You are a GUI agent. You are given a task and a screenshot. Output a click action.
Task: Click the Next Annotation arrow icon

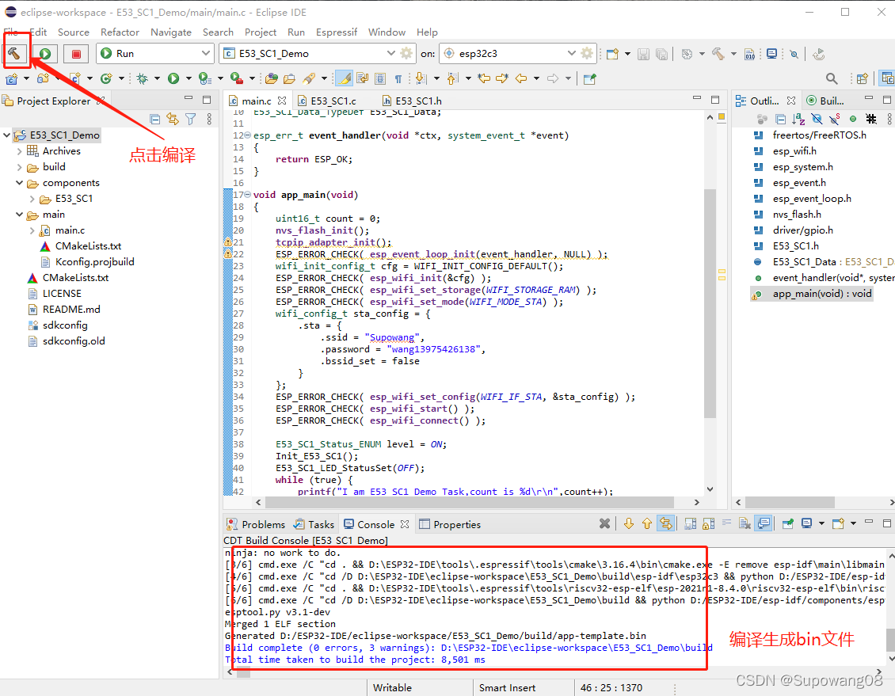point(421,78)
